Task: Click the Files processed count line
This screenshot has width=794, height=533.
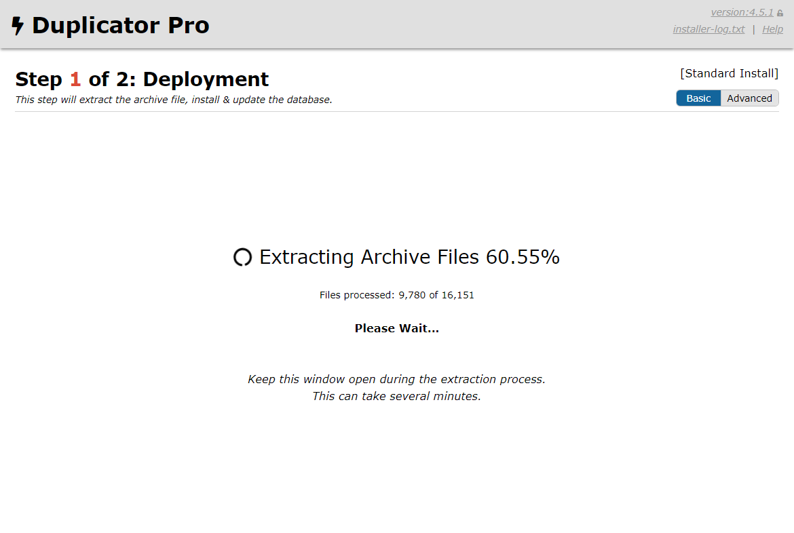Action: coord(396,295)
